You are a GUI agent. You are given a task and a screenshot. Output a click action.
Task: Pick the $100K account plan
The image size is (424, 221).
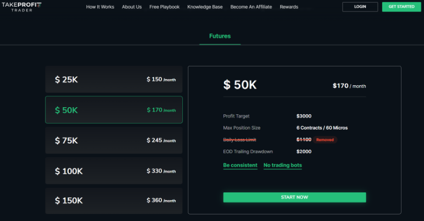114,171
